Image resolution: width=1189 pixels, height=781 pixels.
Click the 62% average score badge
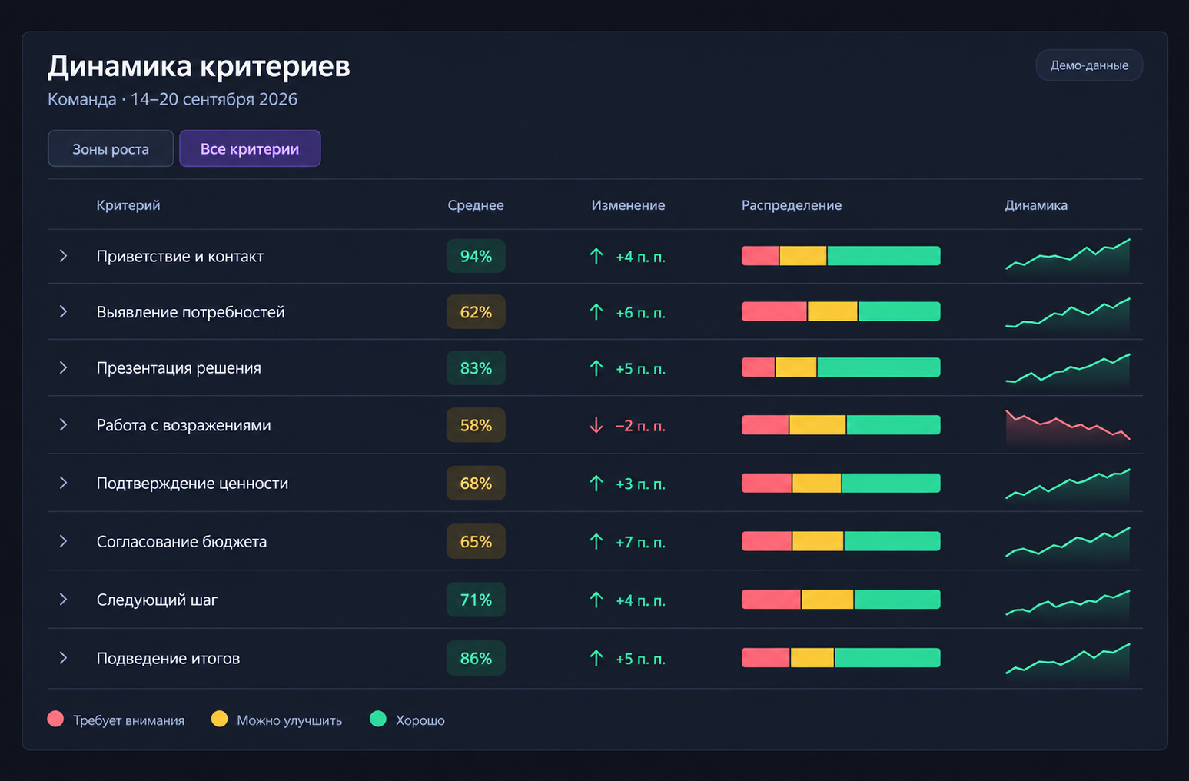pyautogui.click(x=476, y=312)
